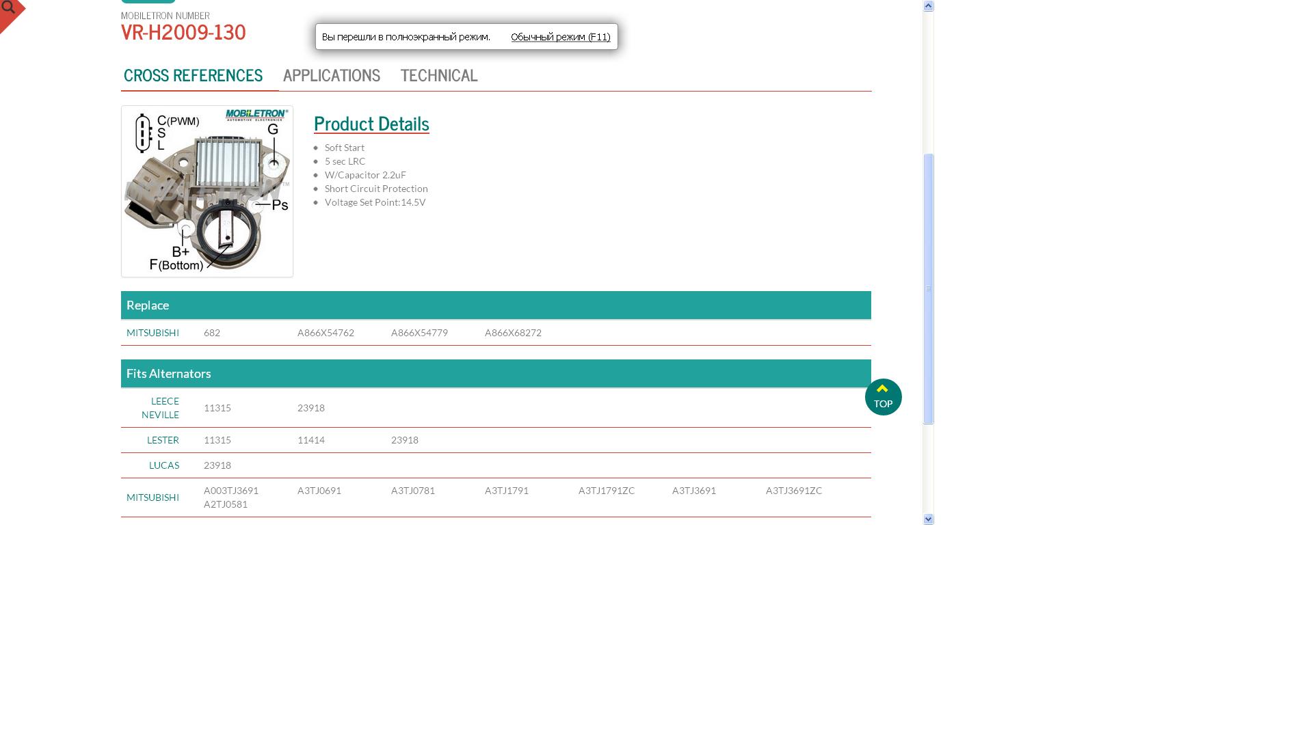The image size is (1313, 738).
Task: Open the LEECE NEVILLE brand link
Action: tap(161, 408)
